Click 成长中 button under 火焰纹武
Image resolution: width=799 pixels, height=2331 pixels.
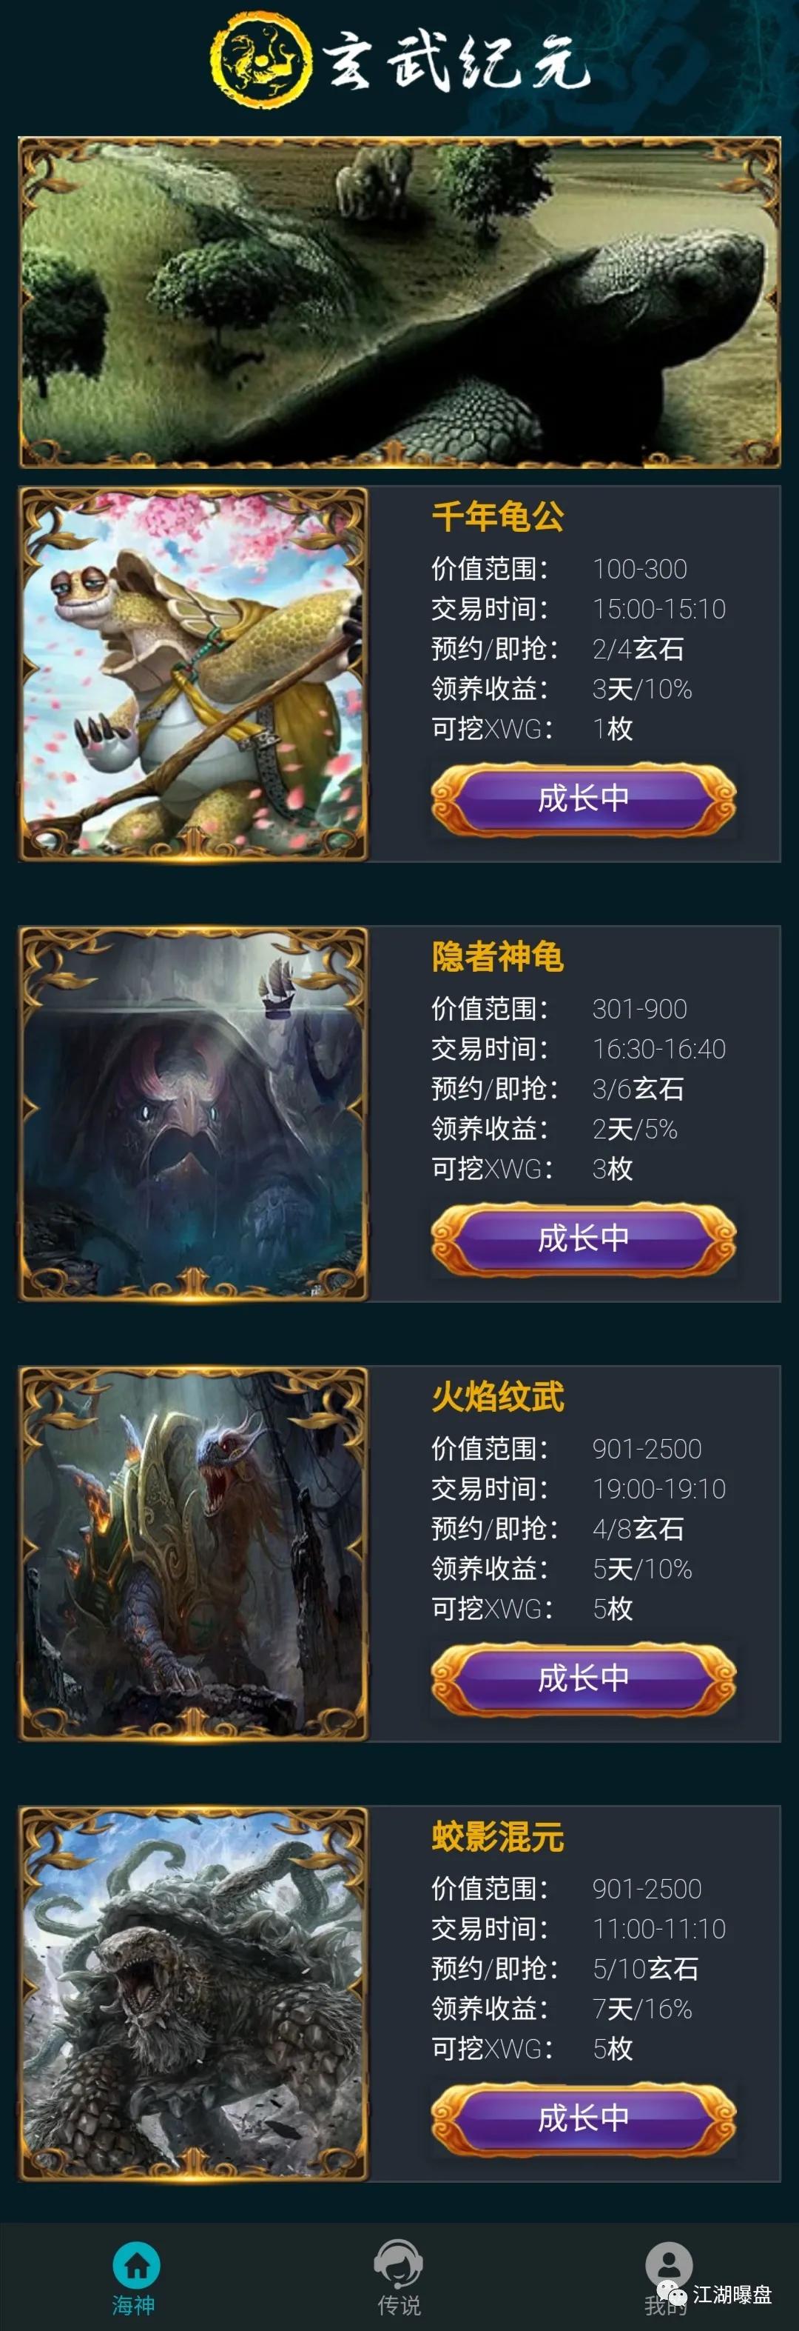click(584, 1678)
